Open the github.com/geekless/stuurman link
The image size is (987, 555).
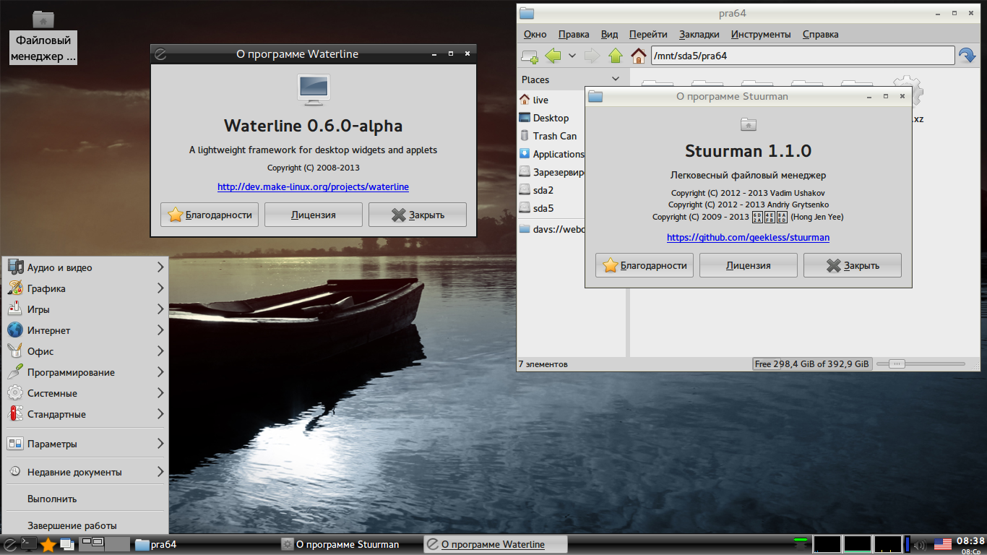tap(748, 237)
